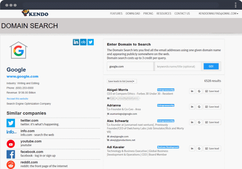Open Abigail Morris's LinkedIn profile icon
242x169 pixels.
(192, 91)
